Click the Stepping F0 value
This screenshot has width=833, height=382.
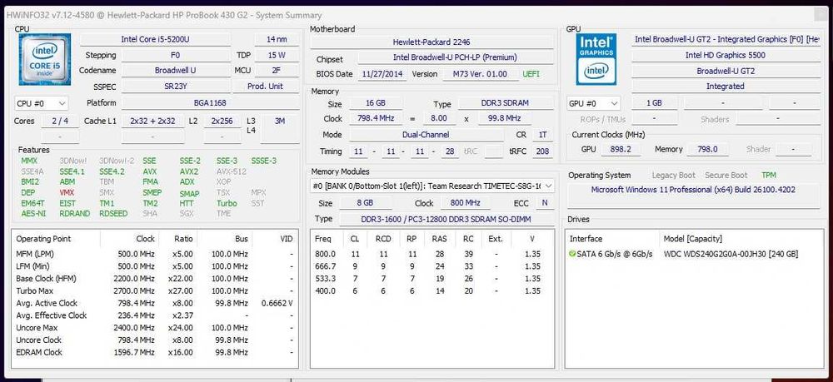click(x=176, y=55)
